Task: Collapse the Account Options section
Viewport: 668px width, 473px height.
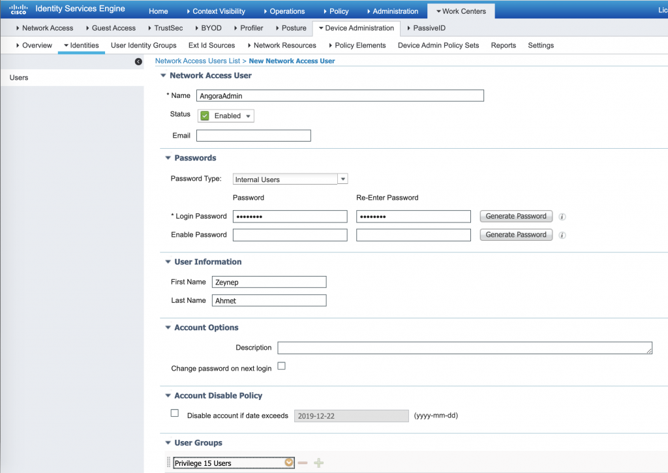Action: pyautogui.click(x=168, y=328)
